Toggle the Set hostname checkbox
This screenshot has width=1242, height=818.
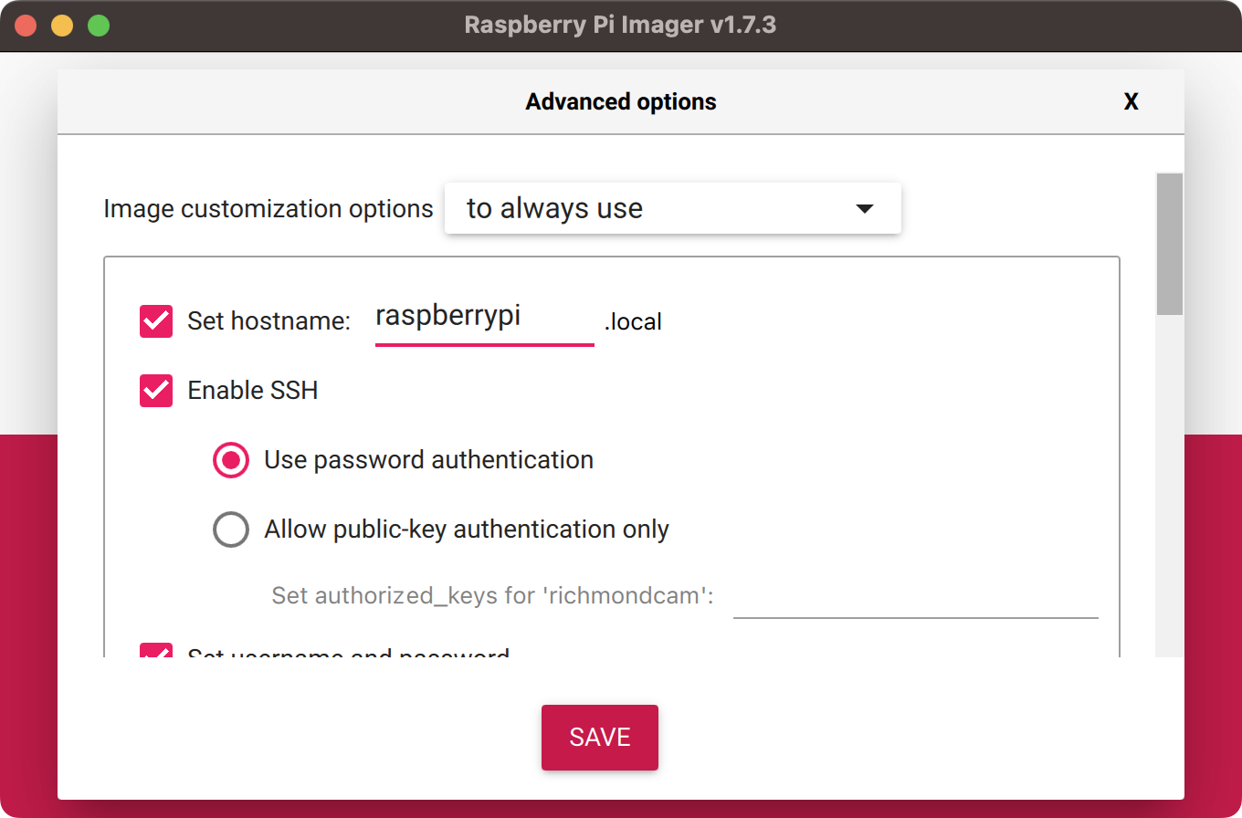156,321
